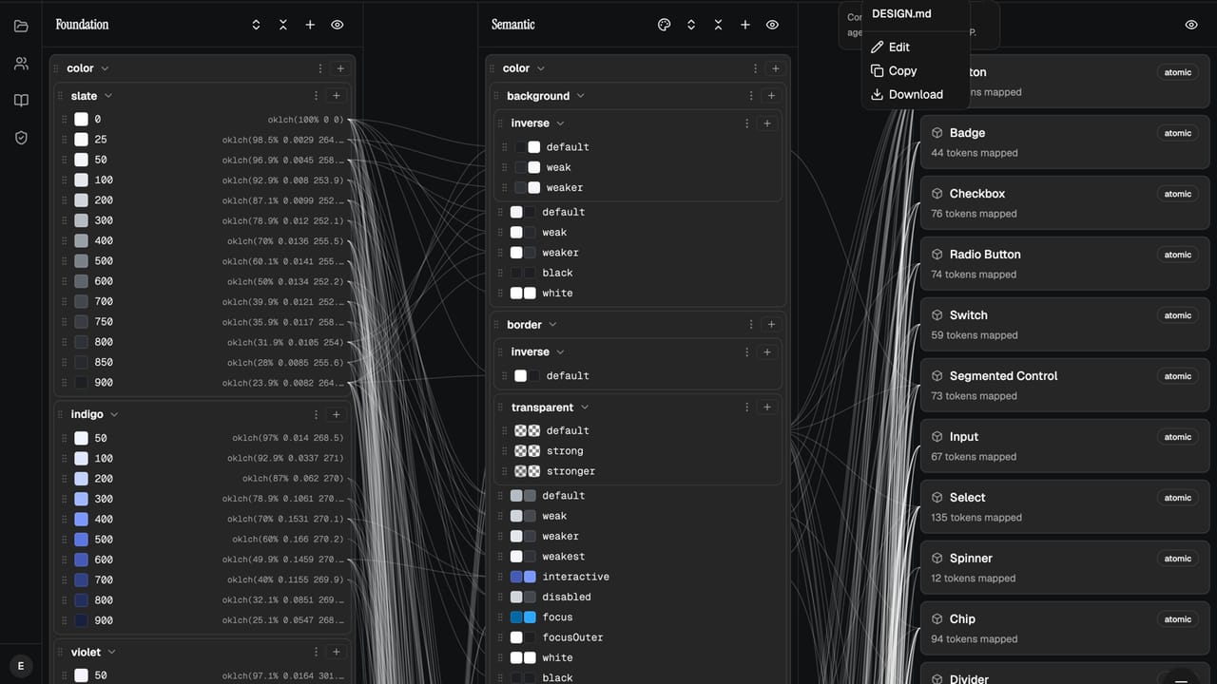Add token to indigo group

pyautogui.click(x=336, y=414)
